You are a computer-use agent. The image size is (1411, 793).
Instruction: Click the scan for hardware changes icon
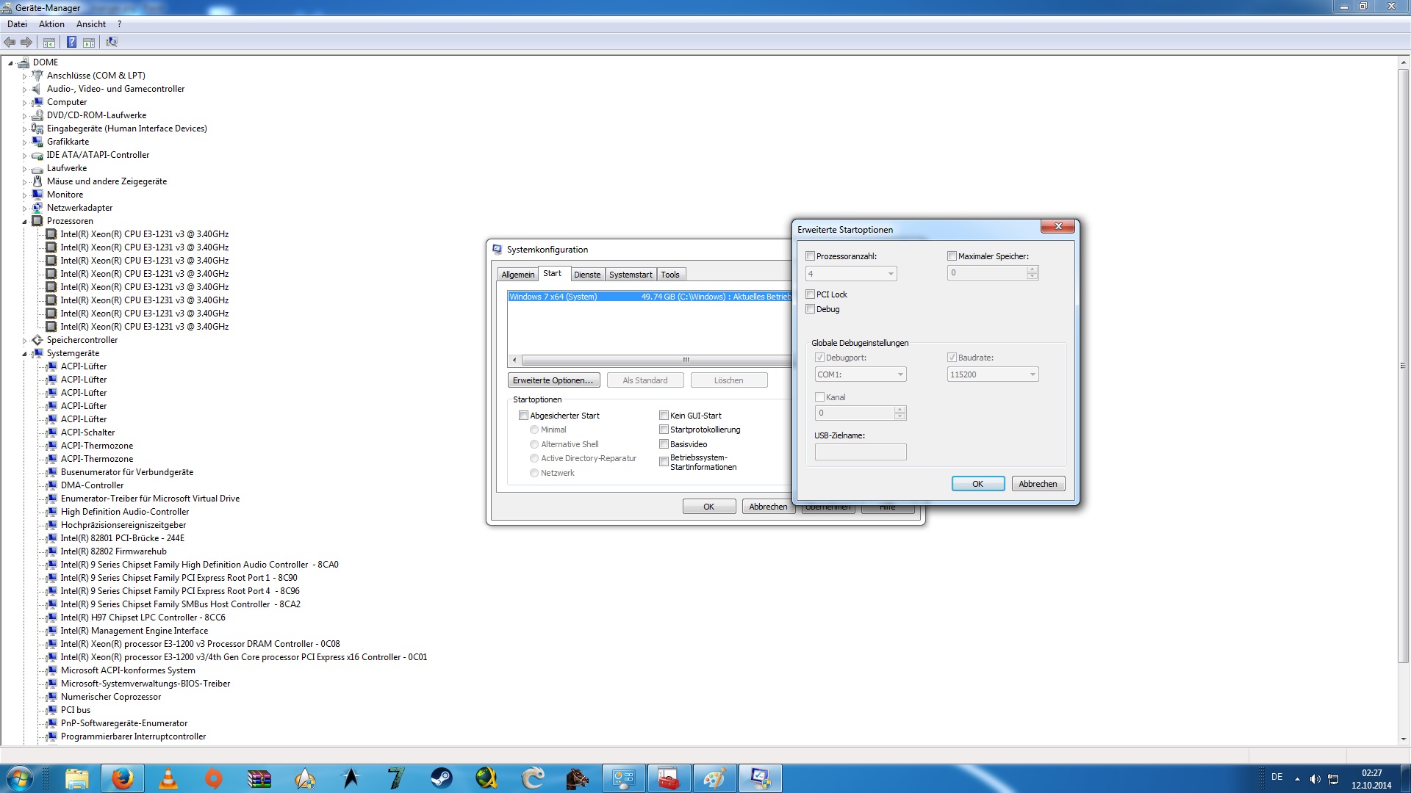112,43
